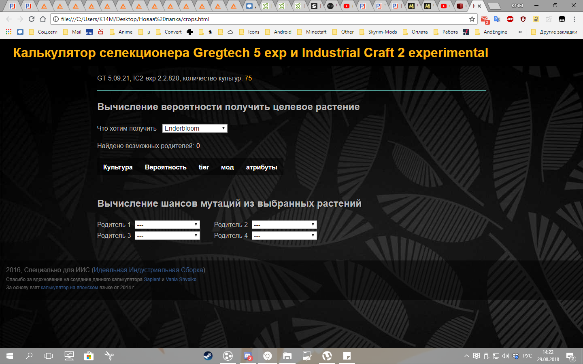Switch to Chrome in the taskbar
583x364 pixels.
click(268, 356)
